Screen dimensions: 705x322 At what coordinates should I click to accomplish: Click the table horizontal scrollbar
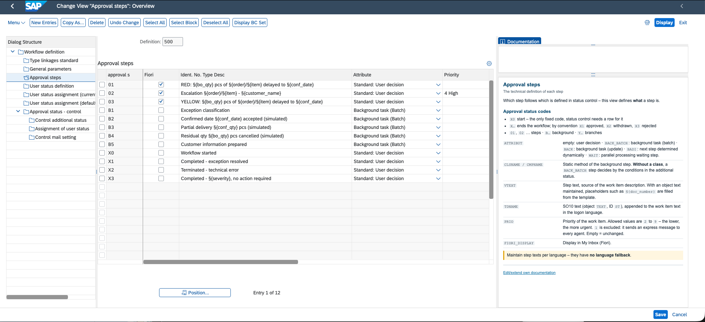point(221,262)
